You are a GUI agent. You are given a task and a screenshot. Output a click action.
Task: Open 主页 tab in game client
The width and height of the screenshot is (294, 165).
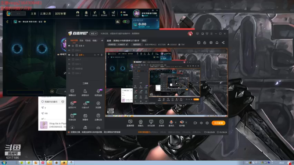tap(33, 14)
